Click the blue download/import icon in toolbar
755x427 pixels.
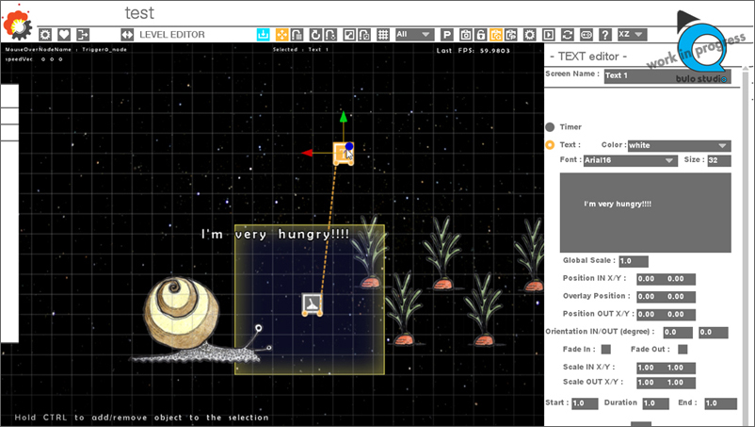(x=263, y=34)
